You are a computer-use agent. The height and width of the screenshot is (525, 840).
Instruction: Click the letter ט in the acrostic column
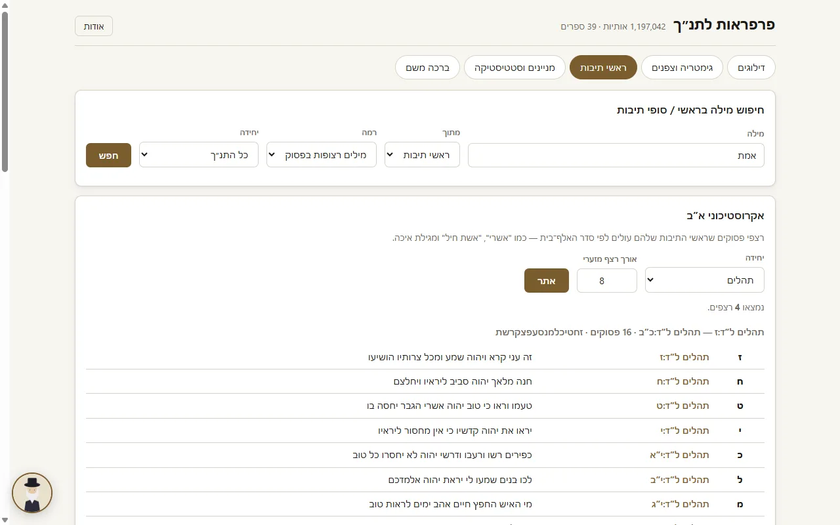(740, 406)
